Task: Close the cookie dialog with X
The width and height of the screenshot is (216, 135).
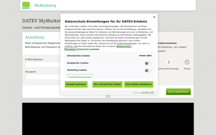Action: click(154, 17)
